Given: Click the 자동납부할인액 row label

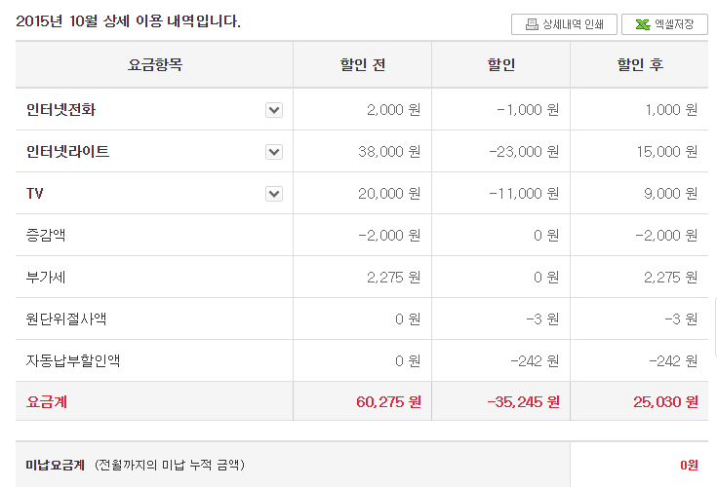Looking at the screenshot, I should [x=73, y=360].
